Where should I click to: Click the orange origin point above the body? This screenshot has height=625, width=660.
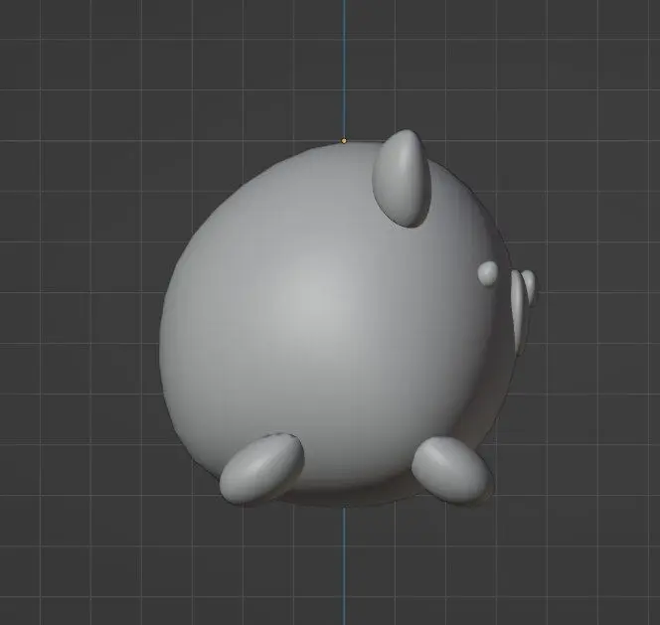(344, 140)
